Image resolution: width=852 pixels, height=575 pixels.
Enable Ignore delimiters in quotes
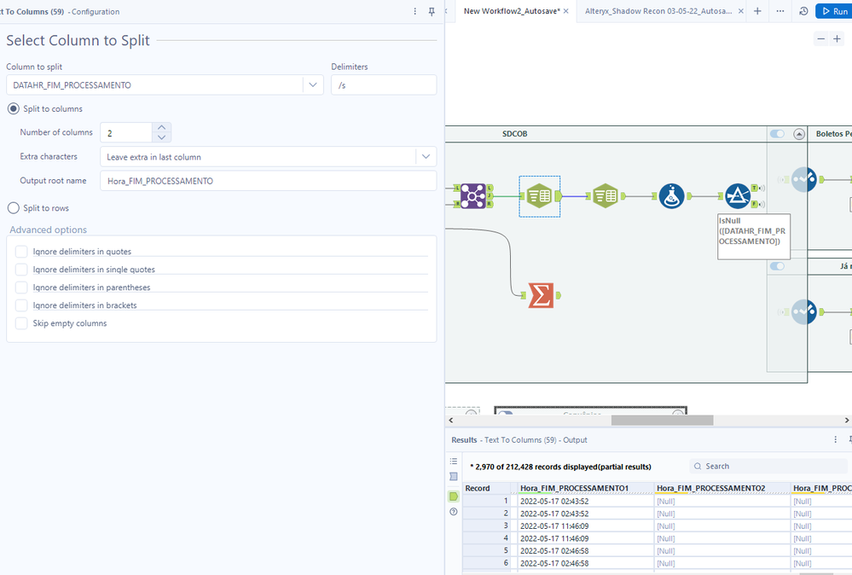[21, 251]
